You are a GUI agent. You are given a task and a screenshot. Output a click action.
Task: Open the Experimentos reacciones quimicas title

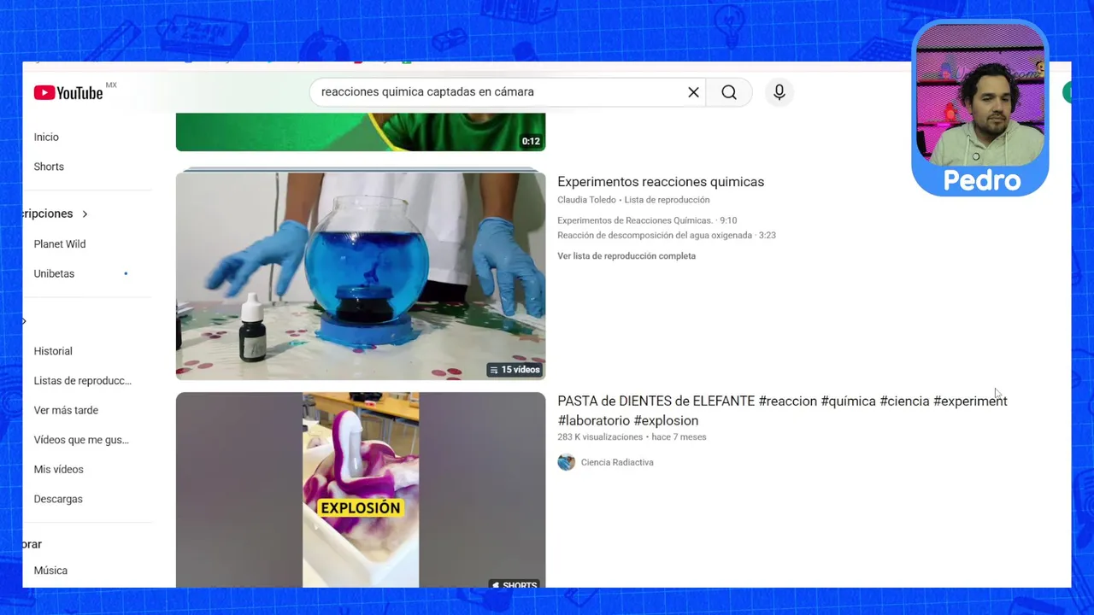[661, 182]
